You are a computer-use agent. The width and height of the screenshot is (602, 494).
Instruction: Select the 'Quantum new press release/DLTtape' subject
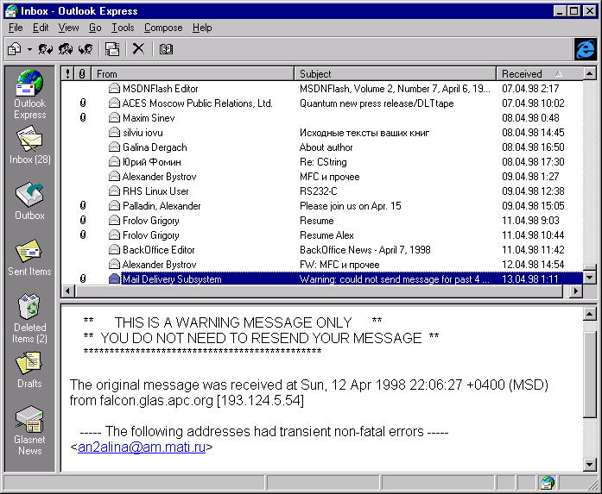coord(377,103)
